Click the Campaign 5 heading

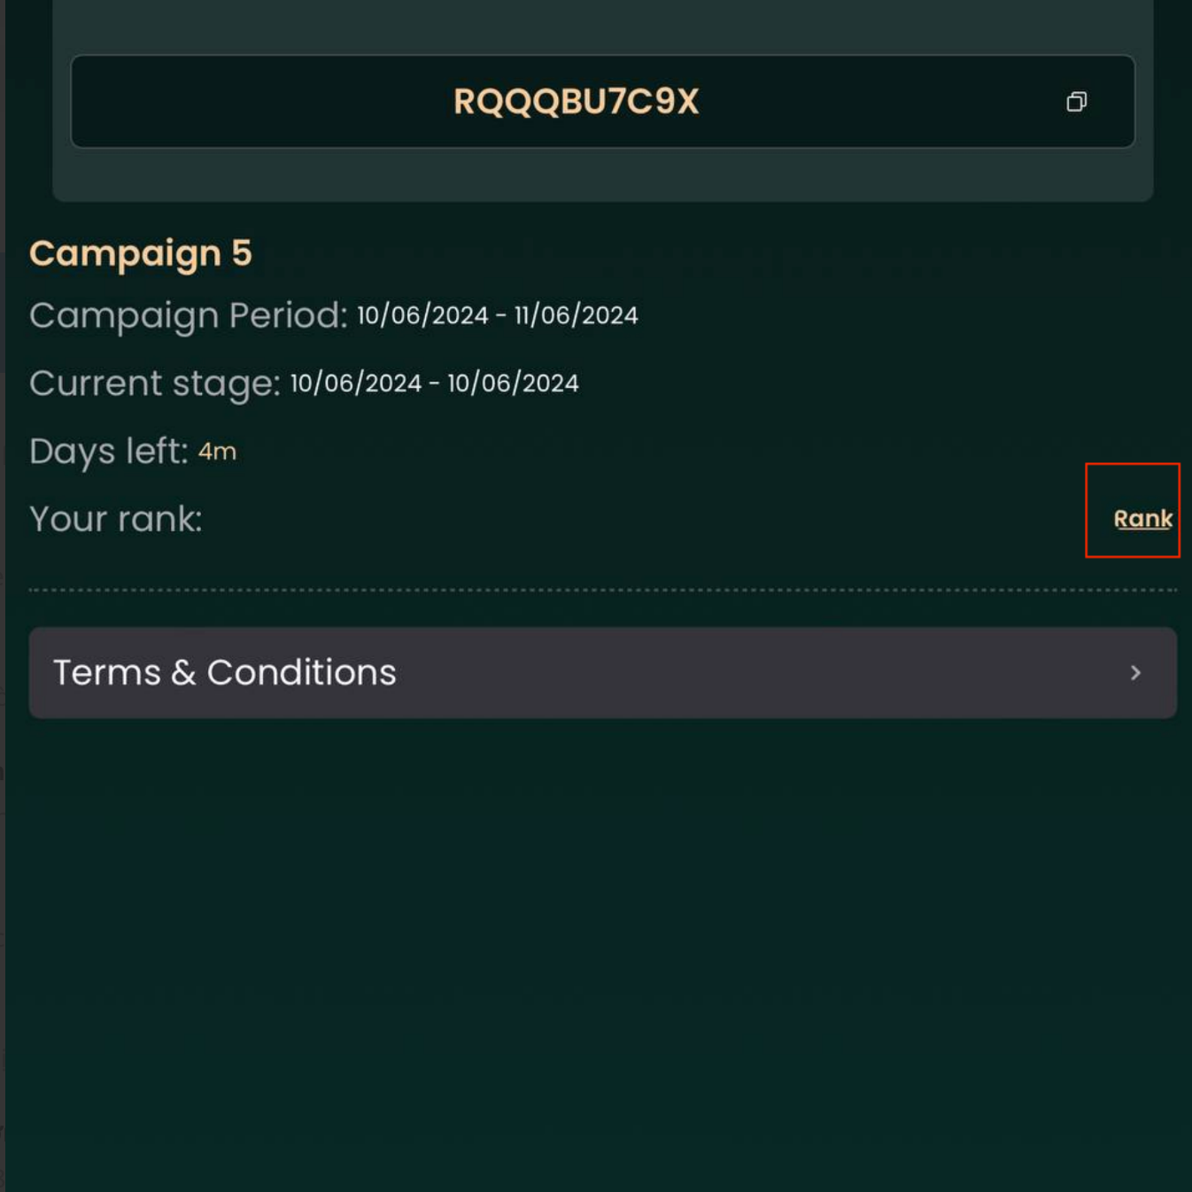(141, 254)
